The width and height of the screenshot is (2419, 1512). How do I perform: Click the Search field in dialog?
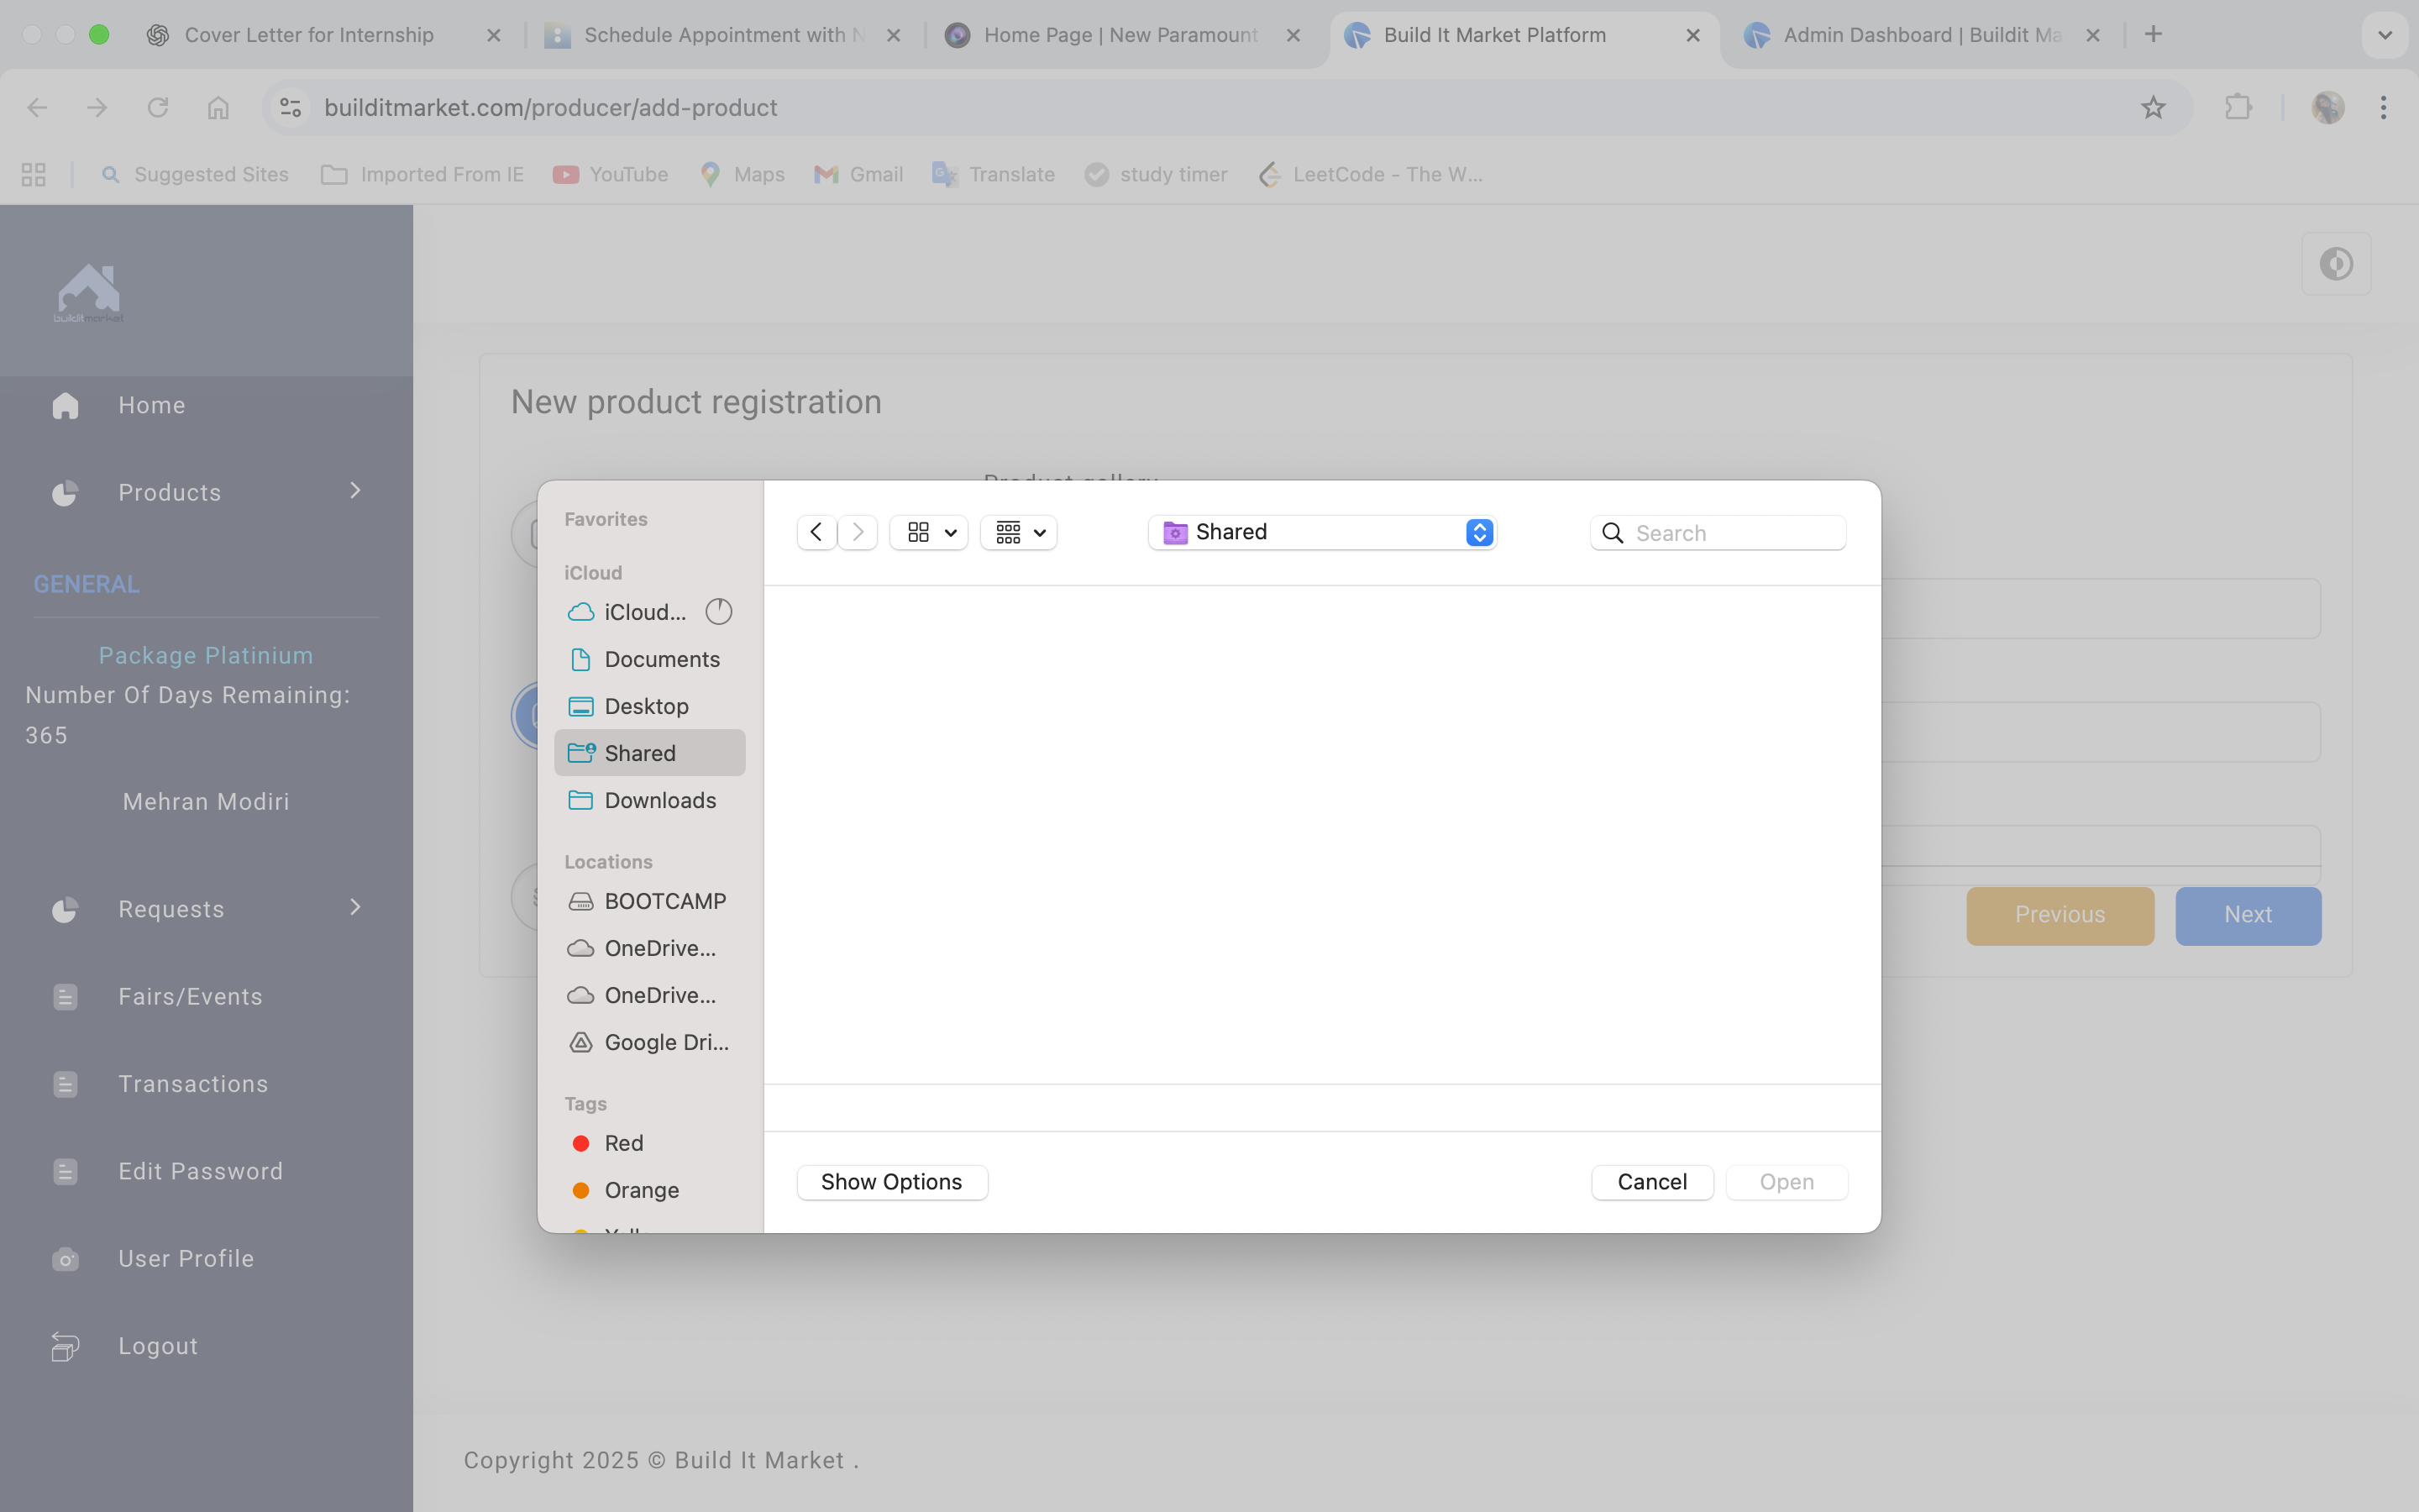click(1735, 533)
